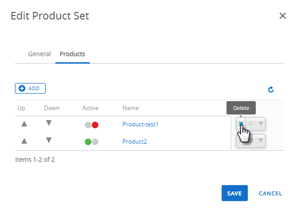The height and width of the screenshot is (209, 296).
Task: Select the Products tab
Action: pos(72,54)
